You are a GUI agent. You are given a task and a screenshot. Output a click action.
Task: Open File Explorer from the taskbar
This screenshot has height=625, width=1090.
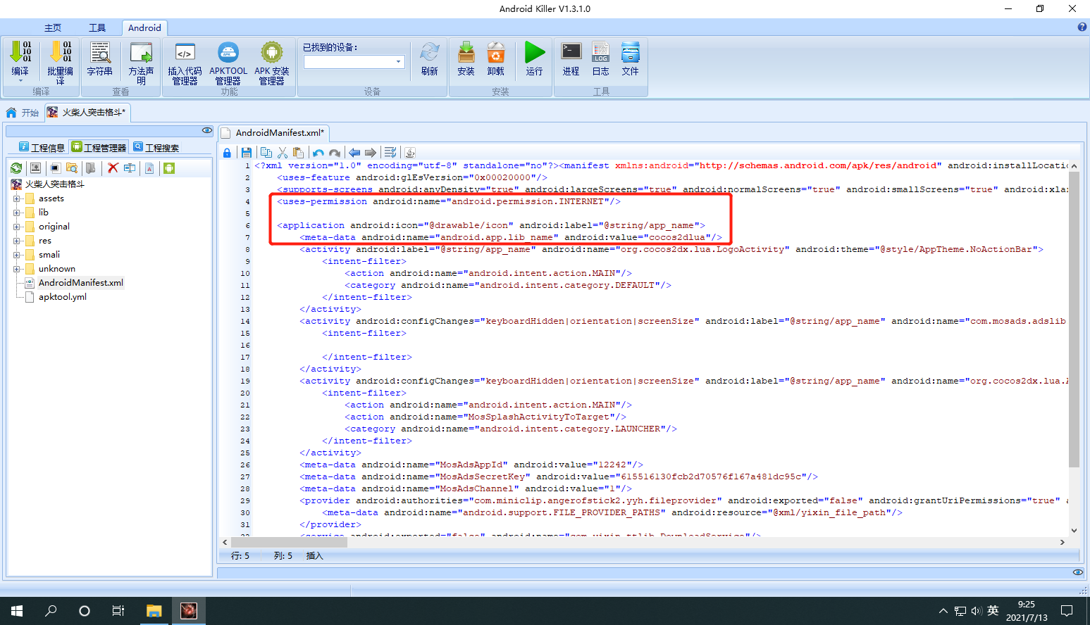[154, 611]
